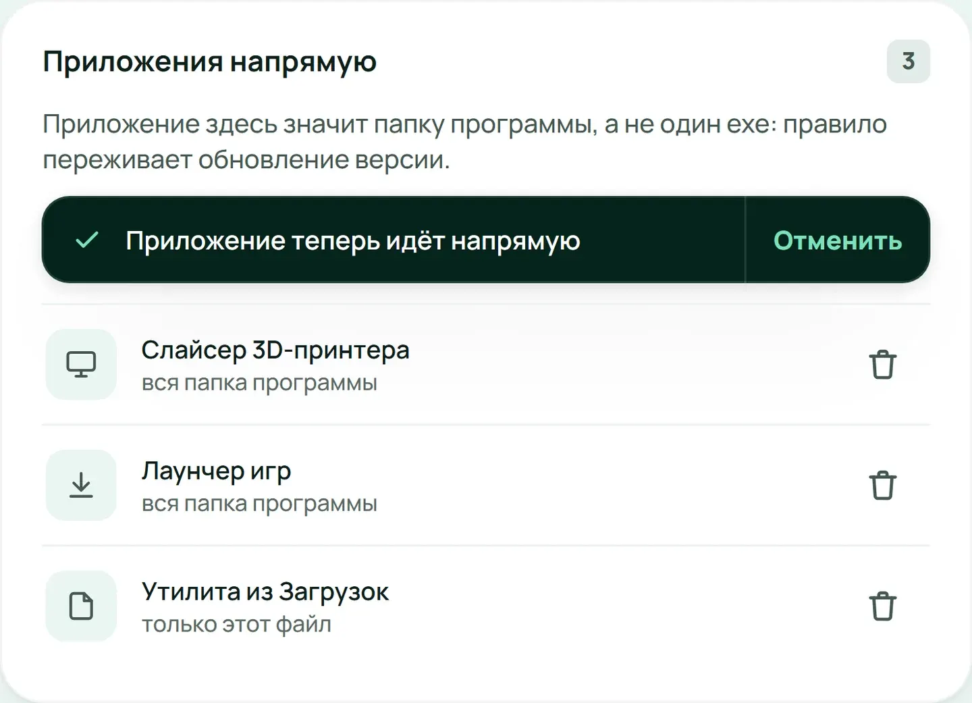Click the file icon beside Утилита из Загрузок

click(81, 606)
